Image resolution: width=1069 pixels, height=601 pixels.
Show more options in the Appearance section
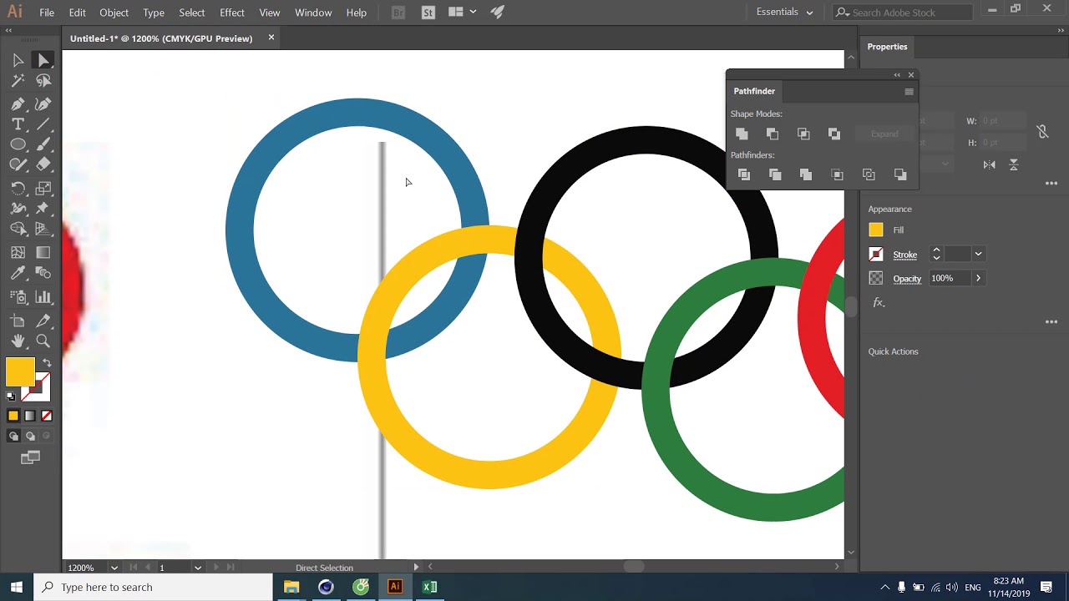pos(1051,322)
